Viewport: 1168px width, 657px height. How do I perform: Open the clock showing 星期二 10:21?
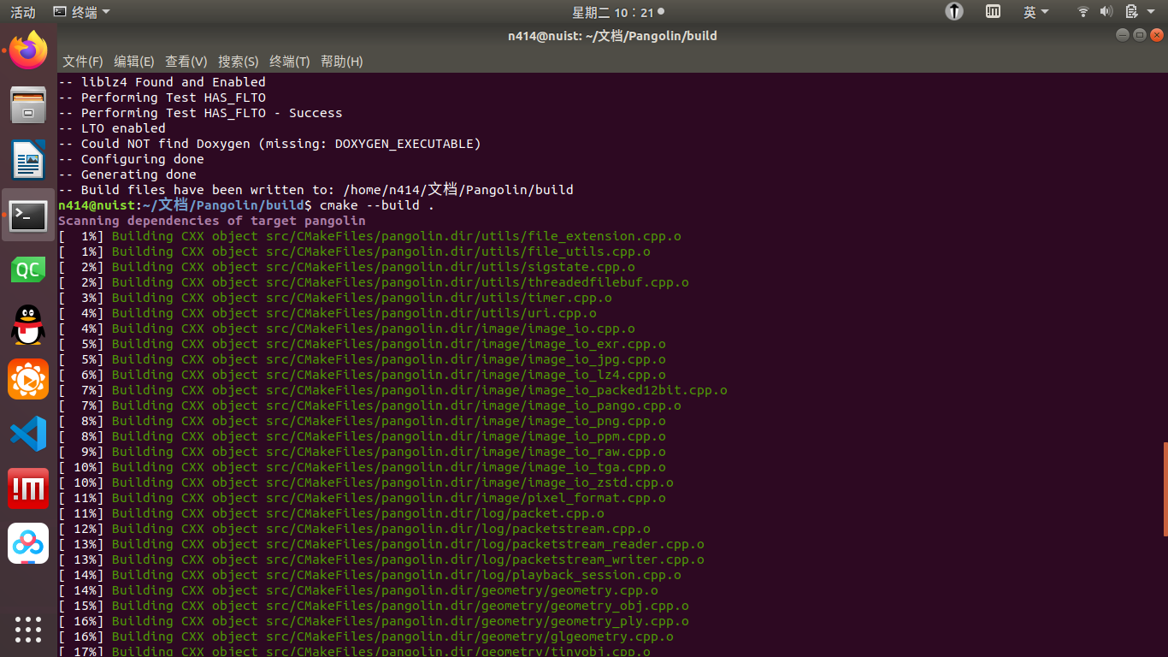(617, 12)
